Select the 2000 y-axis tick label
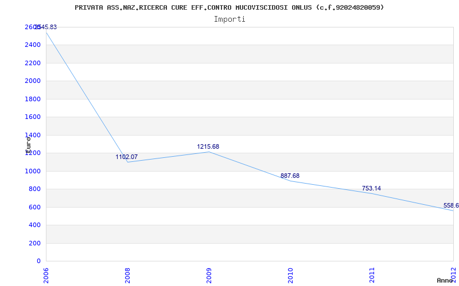459x286 pixels. pos(33,81)
